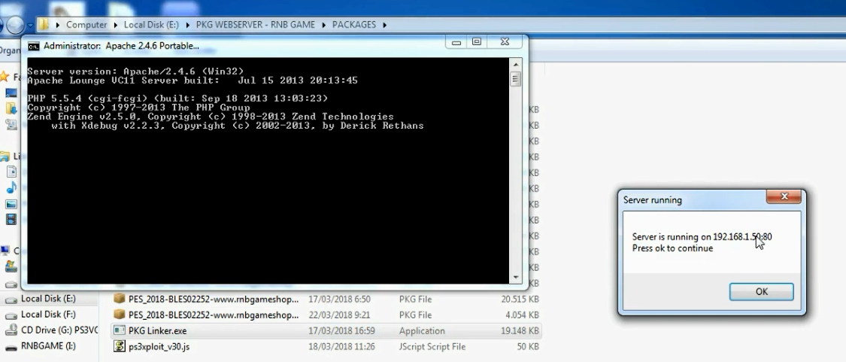Image resolution: width=846 pixels, height=362 pixels.
Task: Click the 50 KB size of ps3xploit_v30.js
Action: (528, 346)
